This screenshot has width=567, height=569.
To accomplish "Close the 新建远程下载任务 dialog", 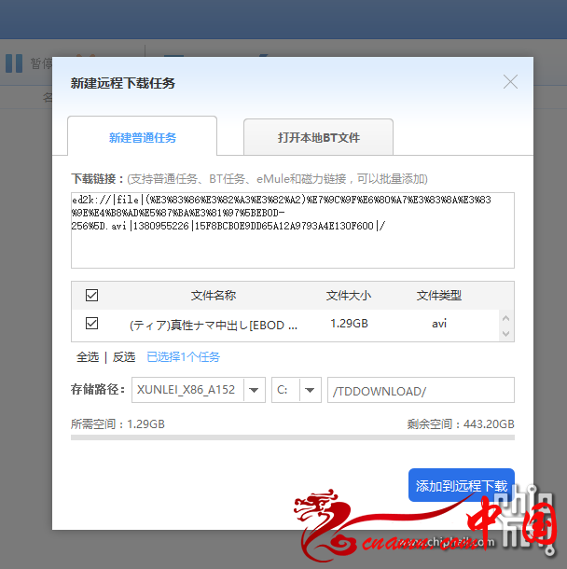I will (510, 82).
